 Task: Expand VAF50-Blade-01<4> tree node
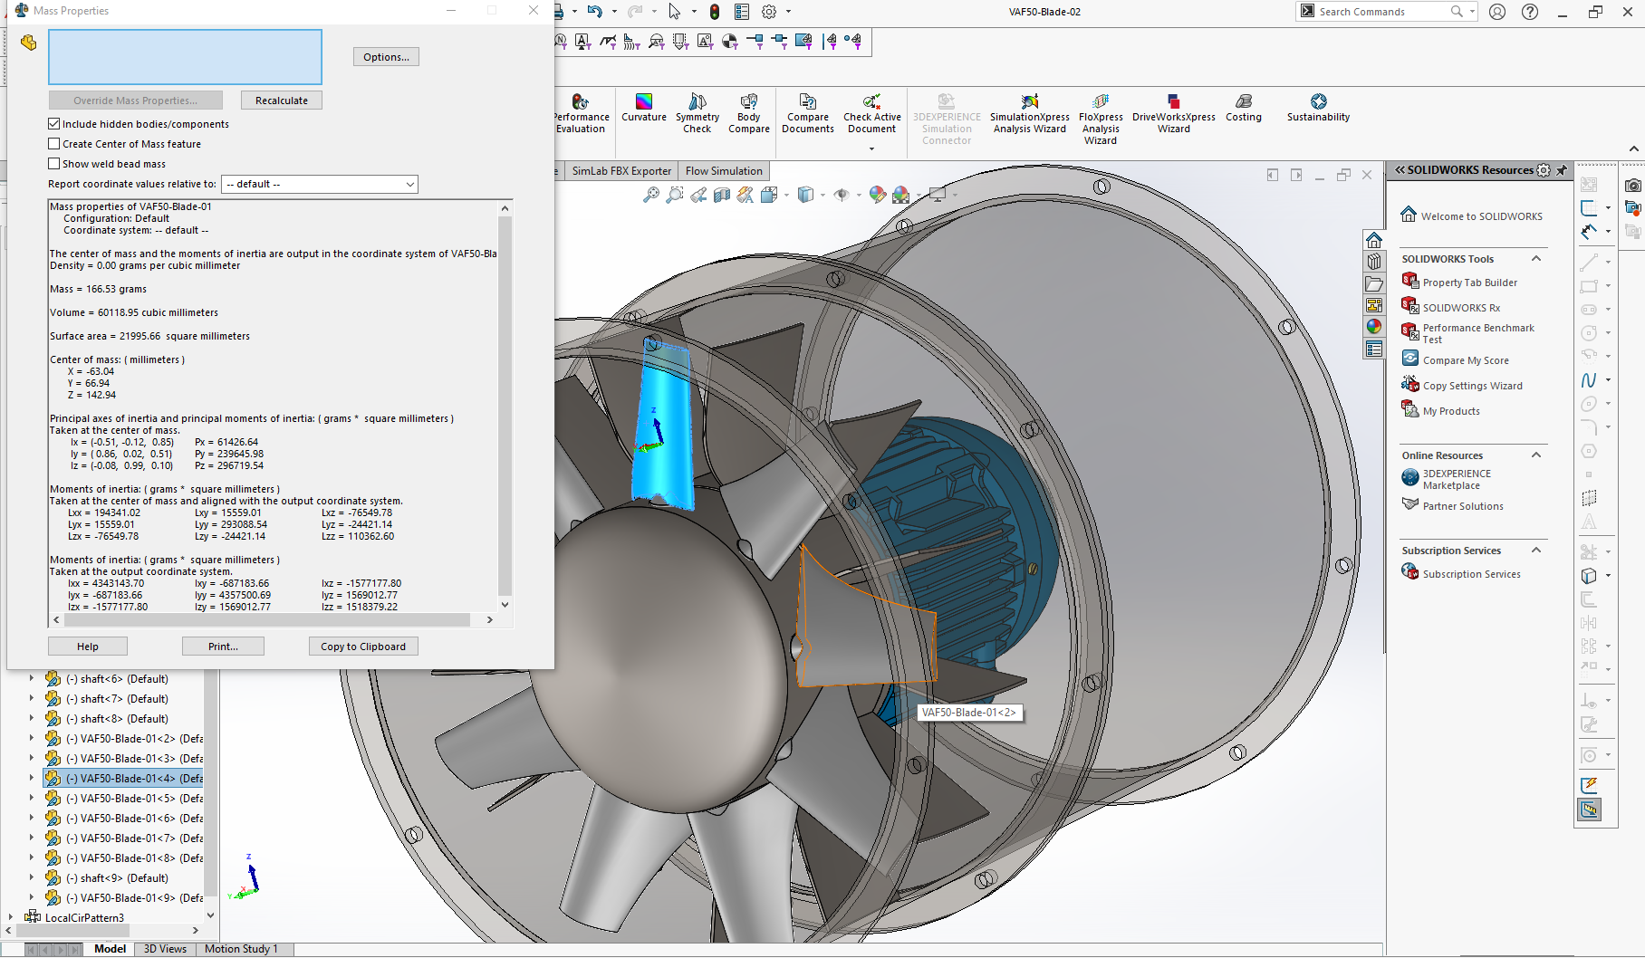32,778
